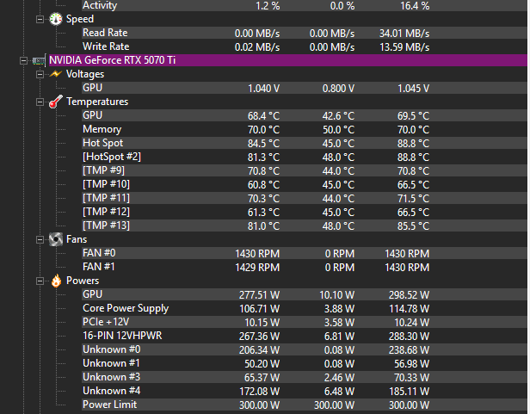Click the Speed gauge icon
530x414 pixels.
pyautogui.click(x=56, y=19)
